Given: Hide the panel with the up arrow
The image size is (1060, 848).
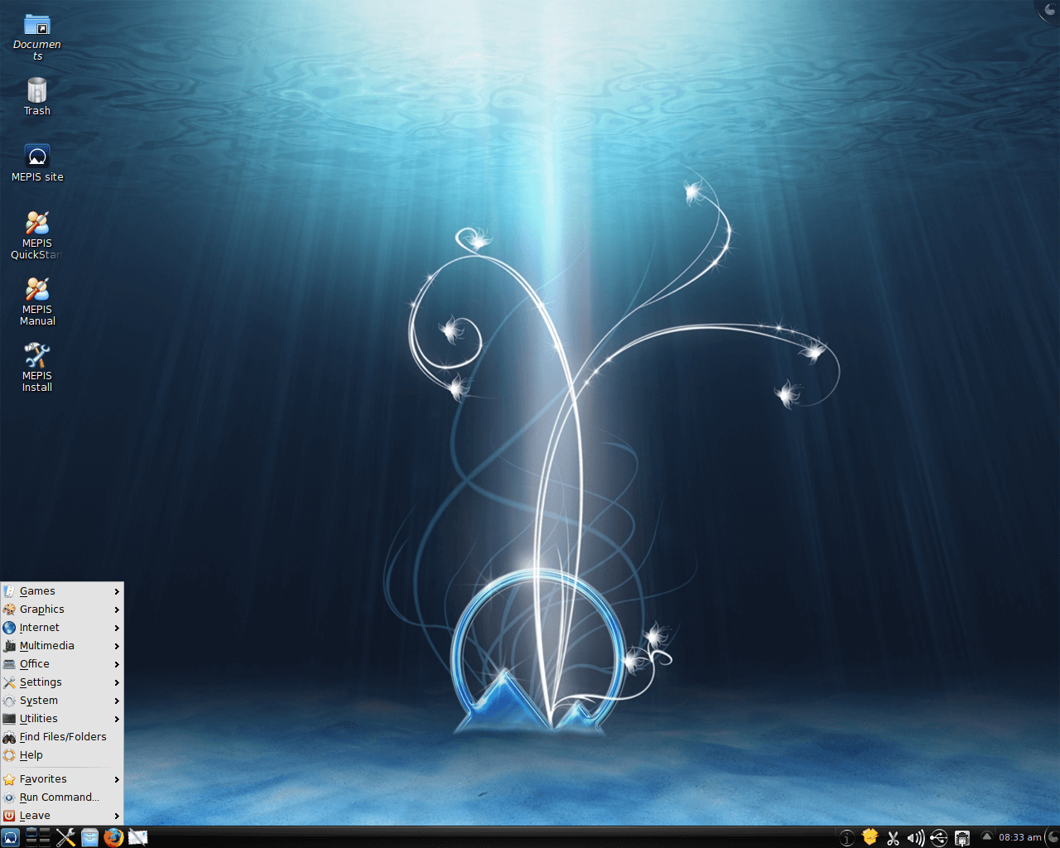Looking at the screenshot, I should (x=986, y=838).
